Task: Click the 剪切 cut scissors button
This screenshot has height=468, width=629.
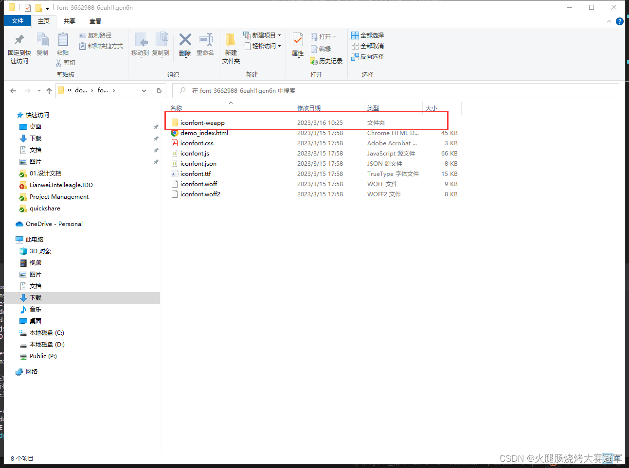Action: pos(65,63)
